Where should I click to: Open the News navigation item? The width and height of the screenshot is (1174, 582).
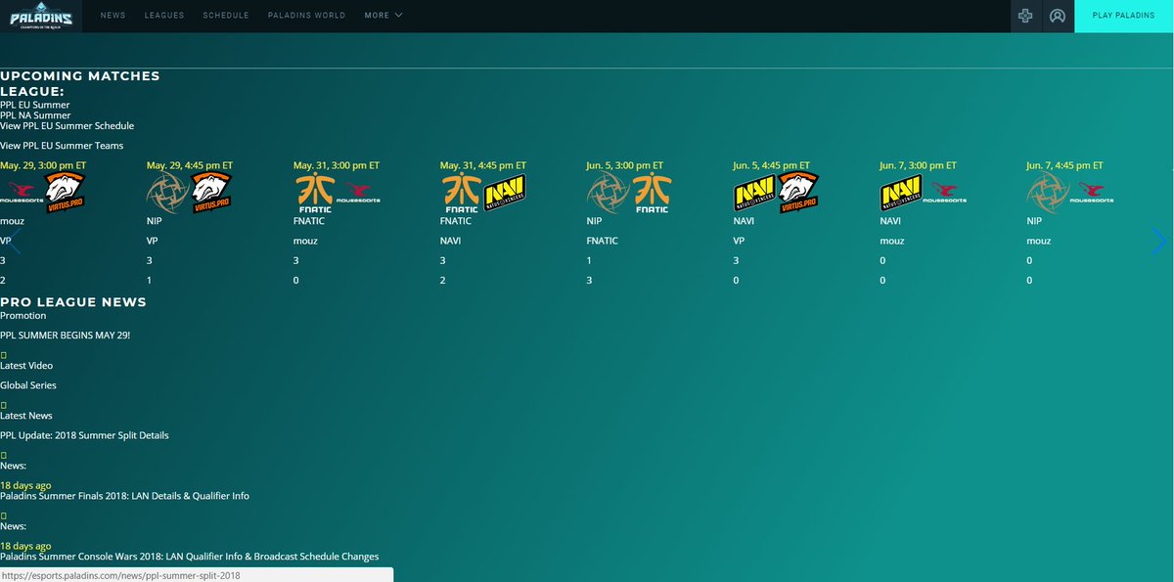113,16
